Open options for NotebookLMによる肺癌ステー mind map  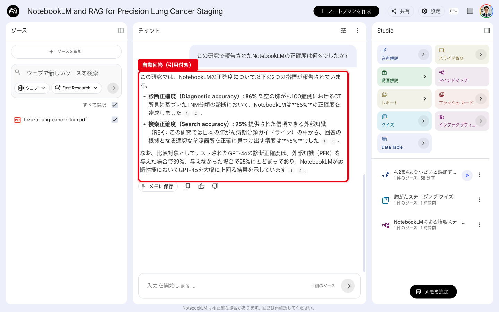(480, 225)
